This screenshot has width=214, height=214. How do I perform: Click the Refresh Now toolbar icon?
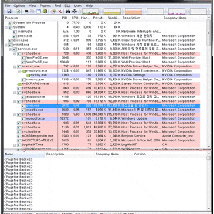[x=18, y=12]
